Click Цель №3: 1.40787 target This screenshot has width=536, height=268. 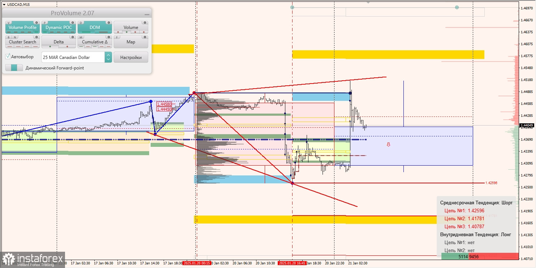[x=464, y=226]
